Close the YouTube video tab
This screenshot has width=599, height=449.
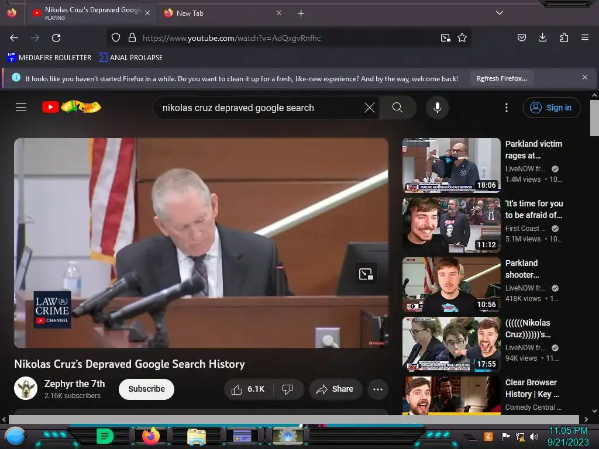[x=147, y=13]
